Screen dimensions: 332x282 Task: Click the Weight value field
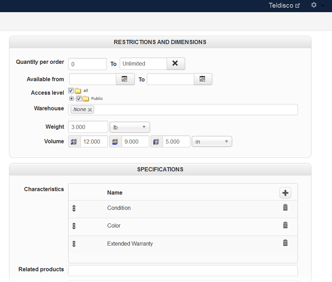click(88, 127)
